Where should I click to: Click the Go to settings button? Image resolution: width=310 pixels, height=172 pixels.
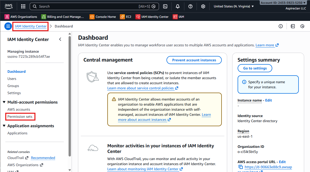[x=255, y=68]
